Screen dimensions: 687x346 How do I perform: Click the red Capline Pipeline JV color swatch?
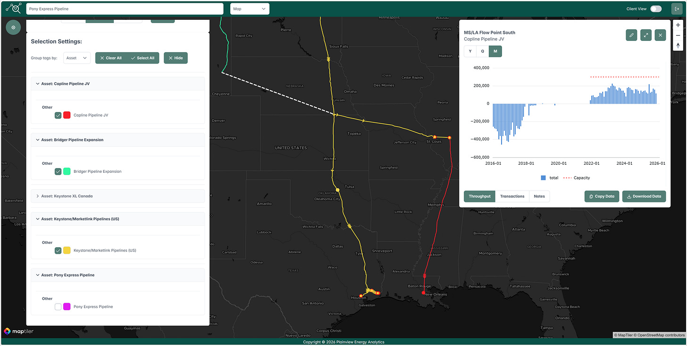pyautogui.click(x=67, y=115)
